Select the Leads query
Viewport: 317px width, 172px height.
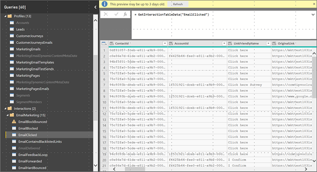20,29
